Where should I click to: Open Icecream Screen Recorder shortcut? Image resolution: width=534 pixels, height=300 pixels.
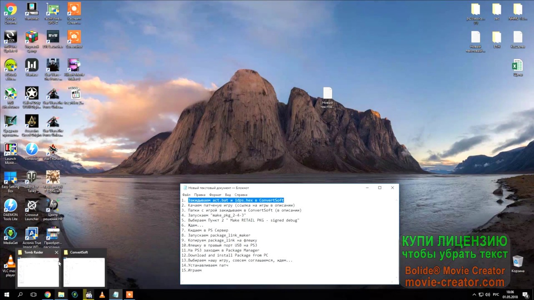74,13
